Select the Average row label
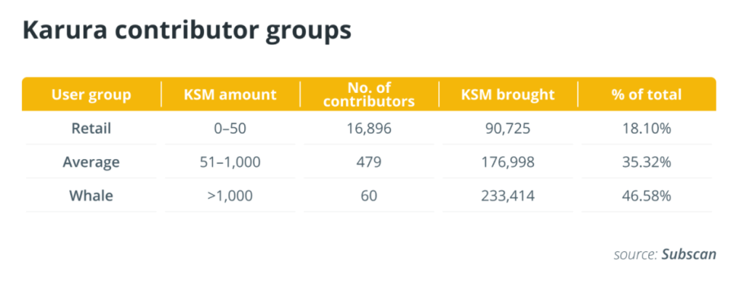The height and width of the screenshot is (281, 744). click(91, 162)
